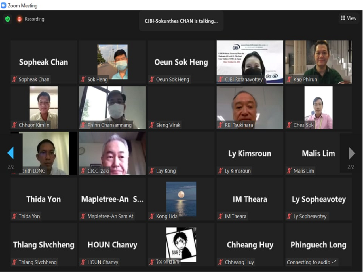The height and width of the screenshot is (272, 363).
Task: Click muted mic icon for HOUN Chanvy
Action: point(83,262)
